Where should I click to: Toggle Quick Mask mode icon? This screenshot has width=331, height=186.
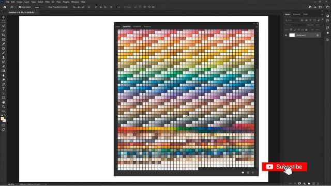coord(4,125)
